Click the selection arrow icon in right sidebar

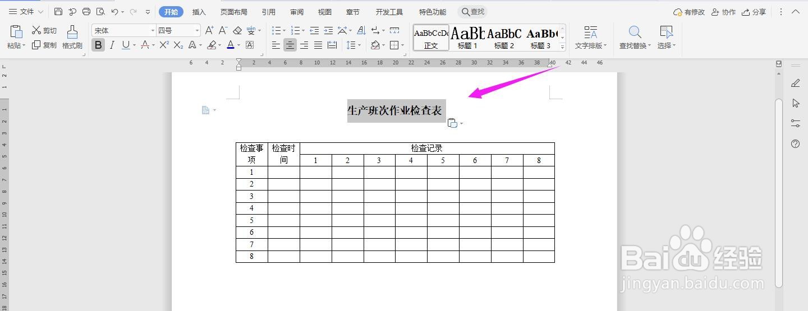pyautogui.click(x=795, y=103)
